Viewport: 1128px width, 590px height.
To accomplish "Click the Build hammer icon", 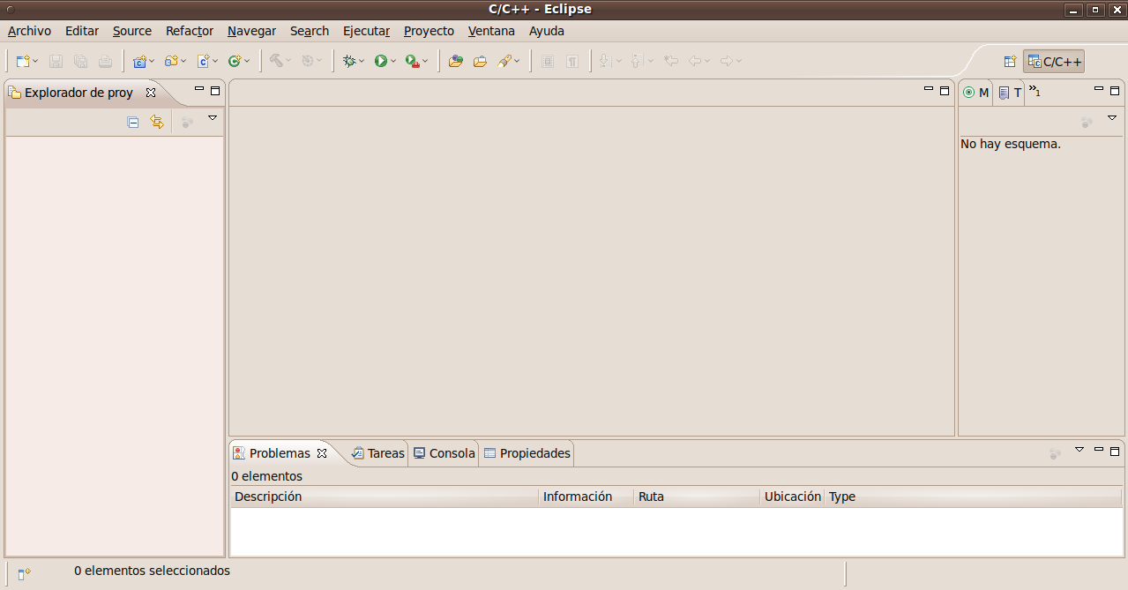I will [x=276, y=62].
